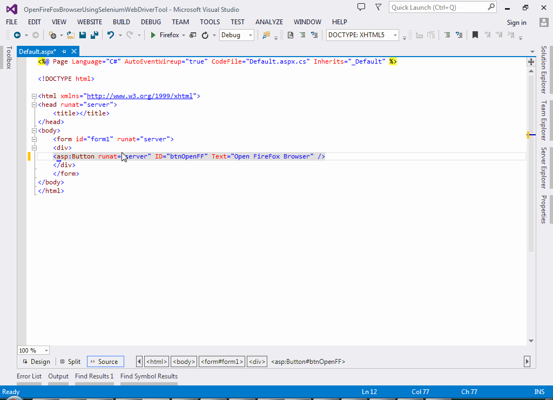Click the Find in Files icon
The height and width of the screenshot is (400, 553).
266,35
